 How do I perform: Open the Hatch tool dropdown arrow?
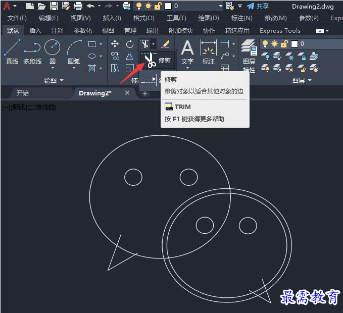(101, 69)
